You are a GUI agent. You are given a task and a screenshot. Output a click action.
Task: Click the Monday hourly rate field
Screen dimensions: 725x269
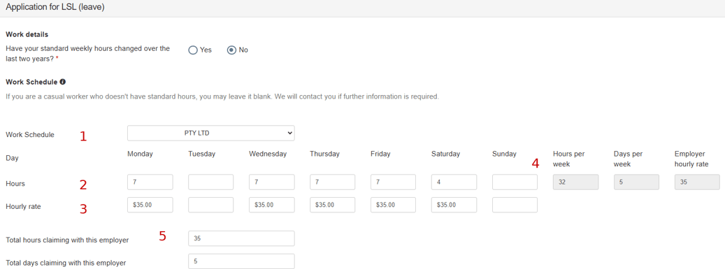tap(150, 205)
